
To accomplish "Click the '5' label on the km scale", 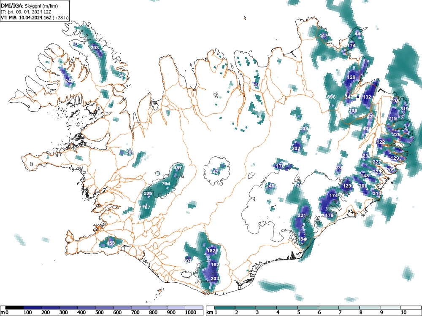I will (298, 313).
